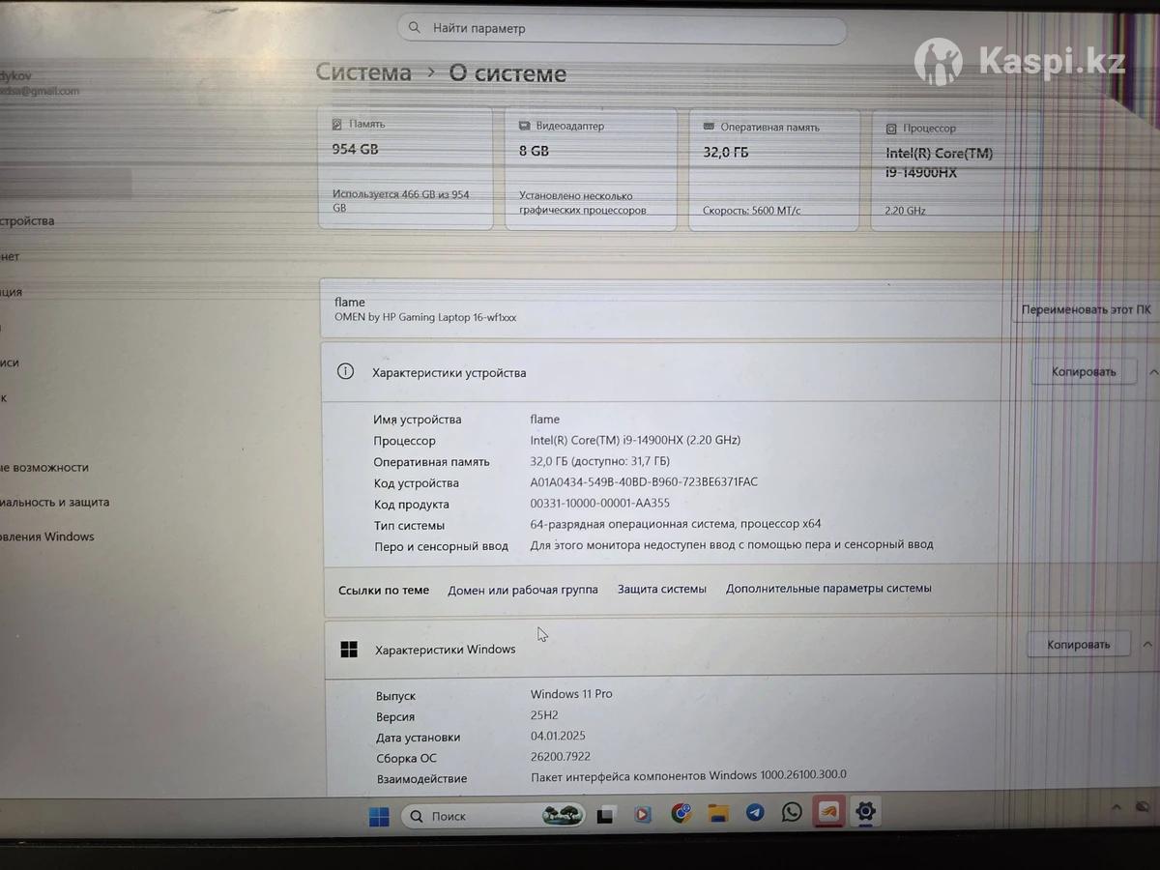
Task: Open the Windows Start menu
Action: tap(379, 817)
